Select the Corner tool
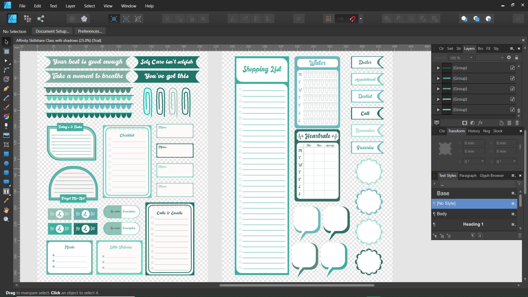 pos(6,70)
